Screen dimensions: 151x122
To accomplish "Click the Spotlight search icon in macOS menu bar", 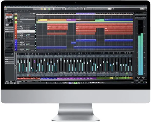I will [x=142, y=6].
